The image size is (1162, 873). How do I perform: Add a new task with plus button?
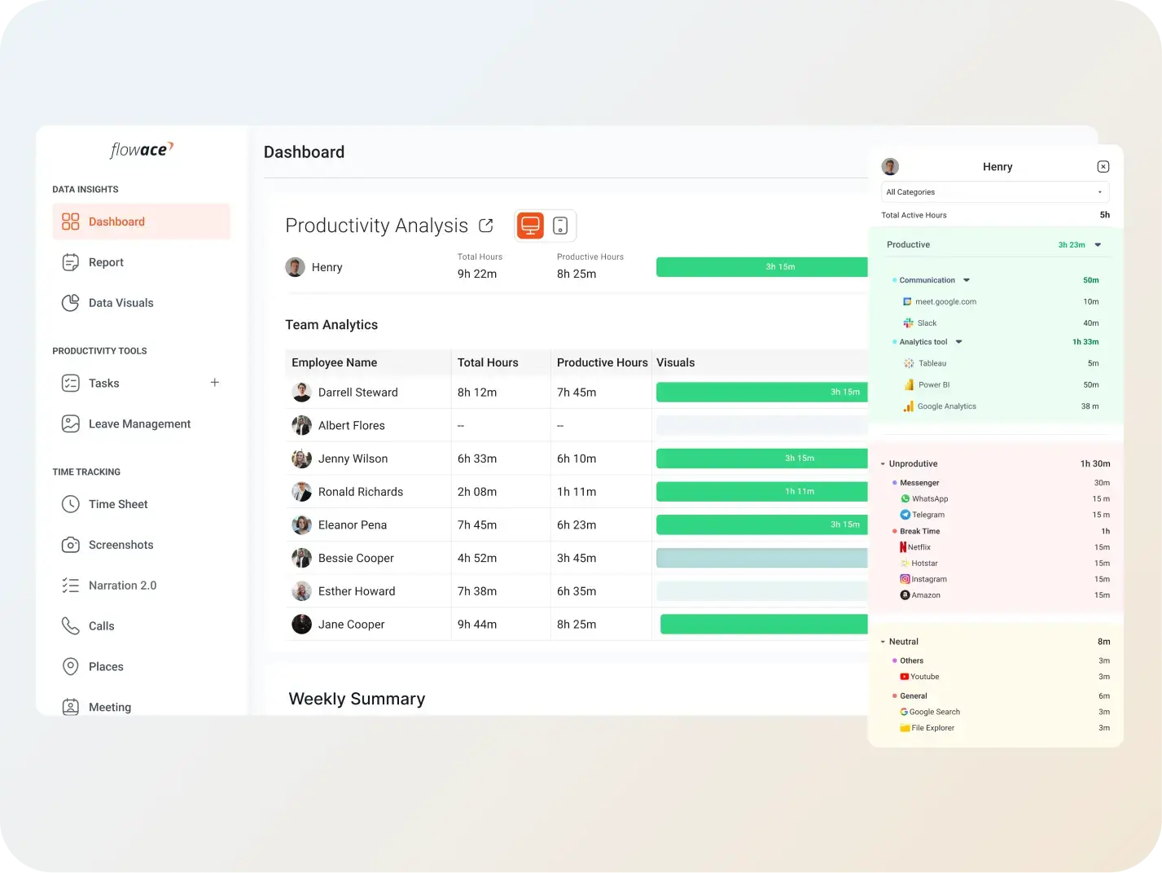click(x=215, y=383)
